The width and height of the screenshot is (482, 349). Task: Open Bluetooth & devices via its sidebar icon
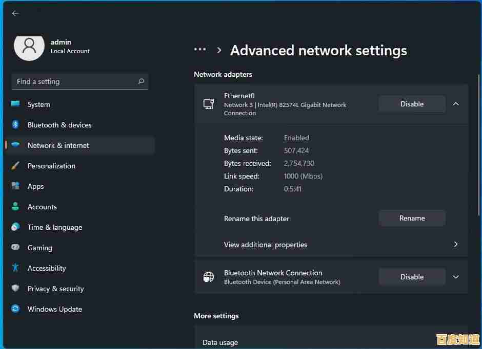point(16,125)
